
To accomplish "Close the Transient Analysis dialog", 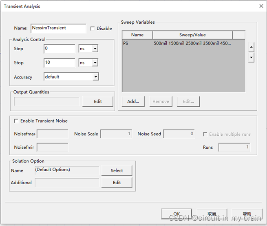I will 261,6.
